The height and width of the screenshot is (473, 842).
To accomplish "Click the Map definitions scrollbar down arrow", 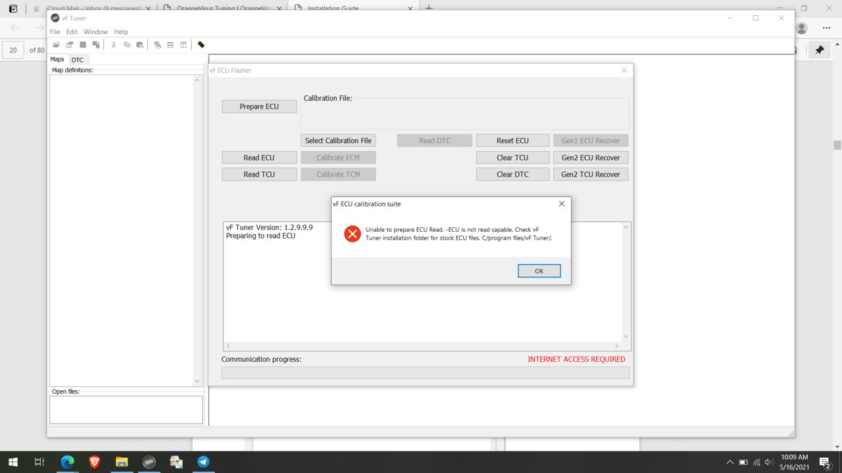I will [x=197, y=381].
